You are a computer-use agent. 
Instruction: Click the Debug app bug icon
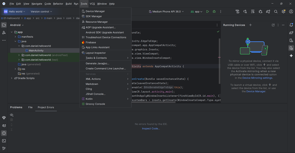click(214, 12)
